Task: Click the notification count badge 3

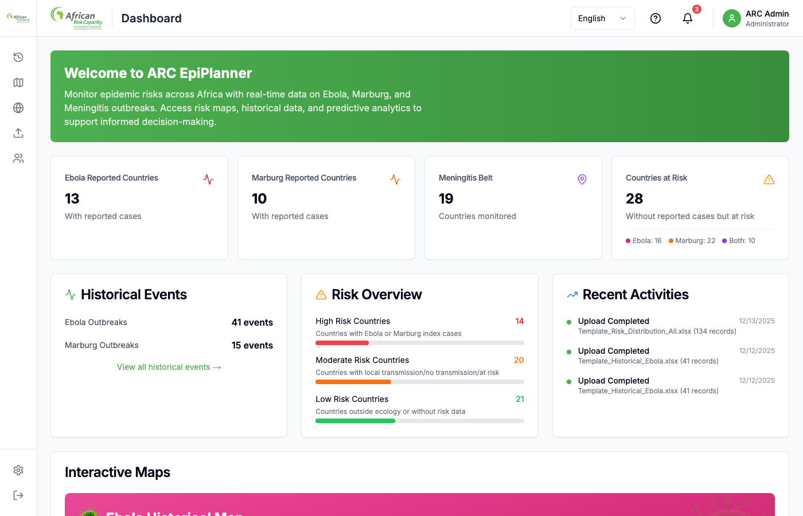Action: (696, 9)
